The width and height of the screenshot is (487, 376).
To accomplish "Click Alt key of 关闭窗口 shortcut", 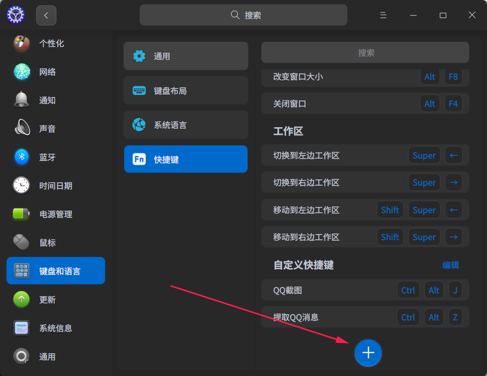I will 430,103.
